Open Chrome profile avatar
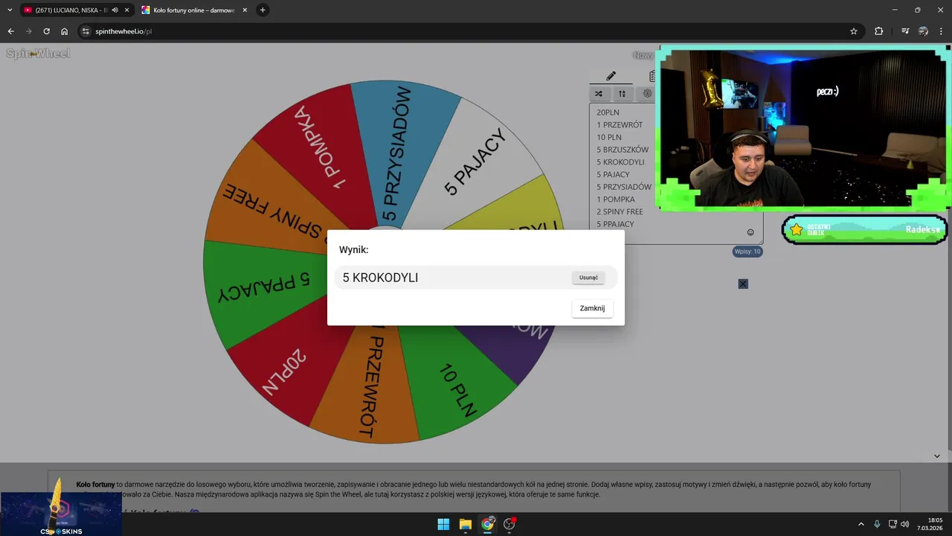The width and height of the screenshot is (952, 536). 923,31
